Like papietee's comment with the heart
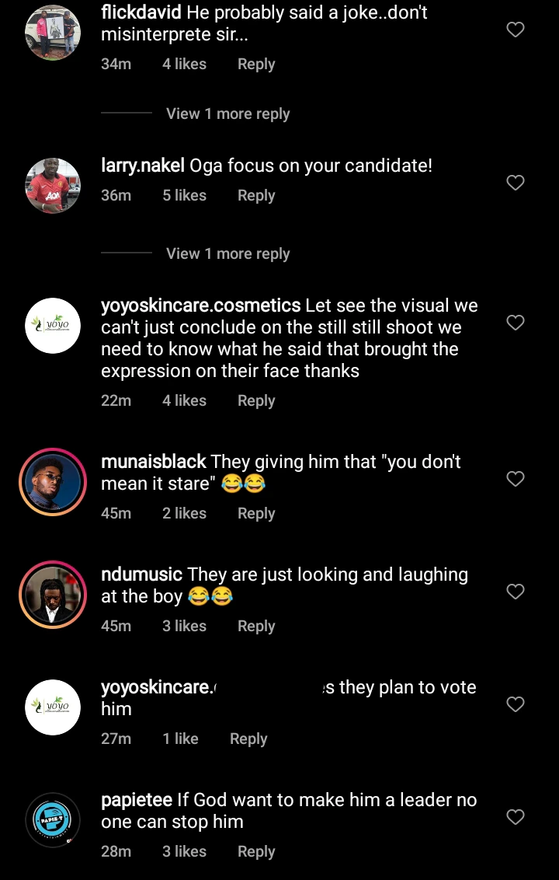The height and width of the screenshot is (880, 559). tap(516, 817)
